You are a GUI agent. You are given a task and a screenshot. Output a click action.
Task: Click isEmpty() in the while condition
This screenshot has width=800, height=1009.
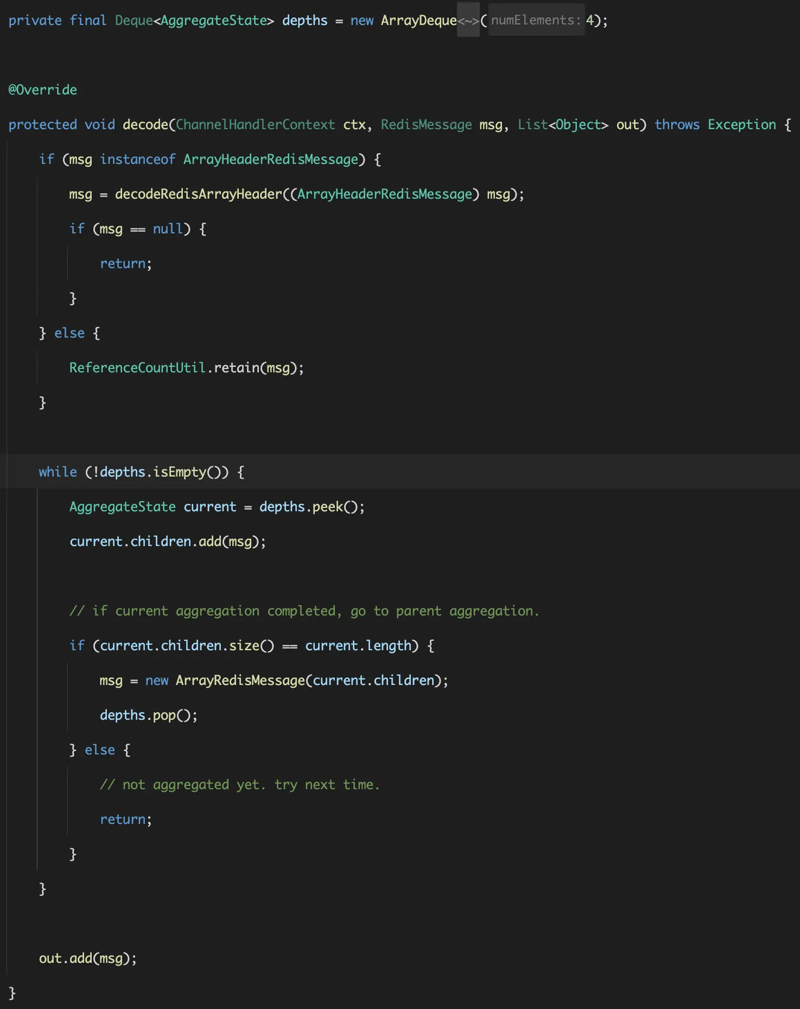[x=187, y=472]
